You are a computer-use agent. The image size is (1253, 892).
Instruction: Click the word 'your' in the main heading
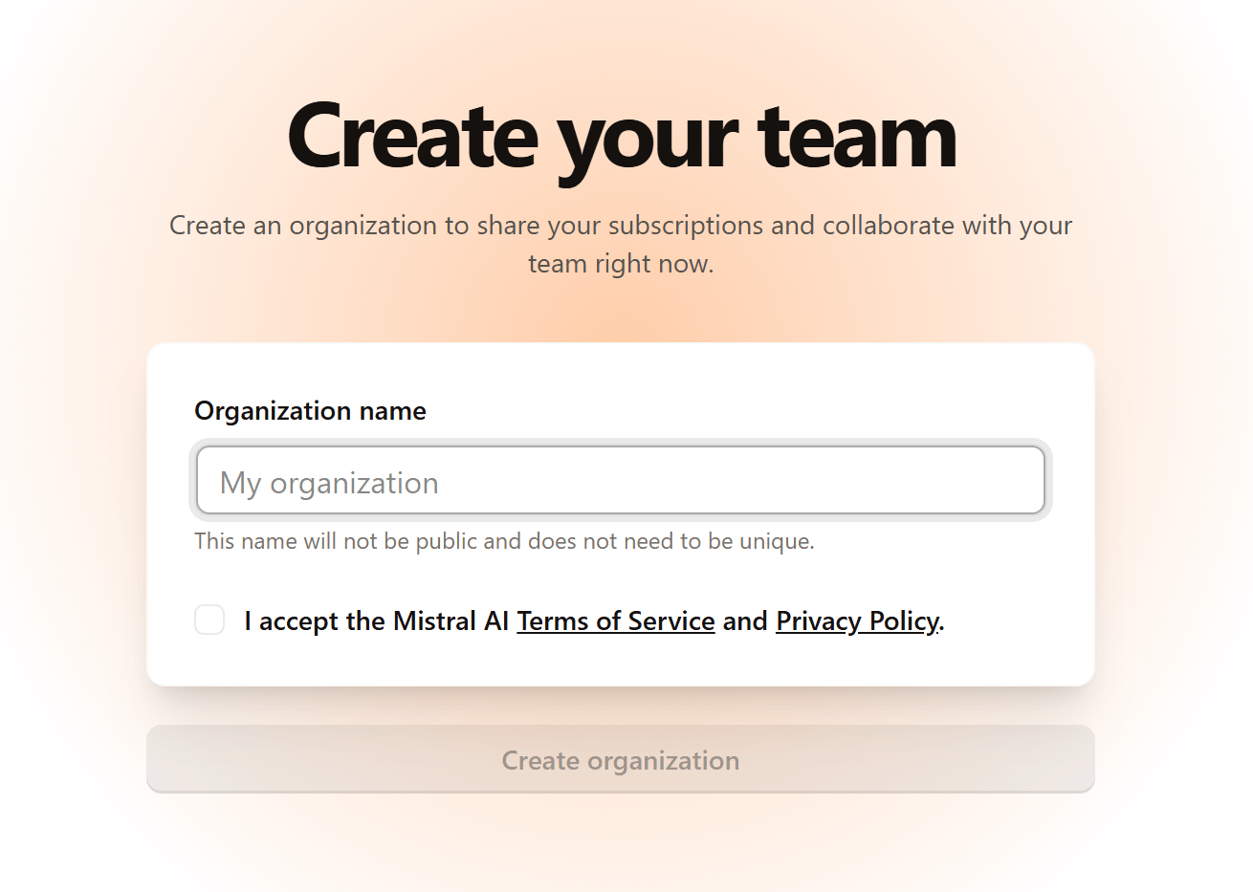648,143
